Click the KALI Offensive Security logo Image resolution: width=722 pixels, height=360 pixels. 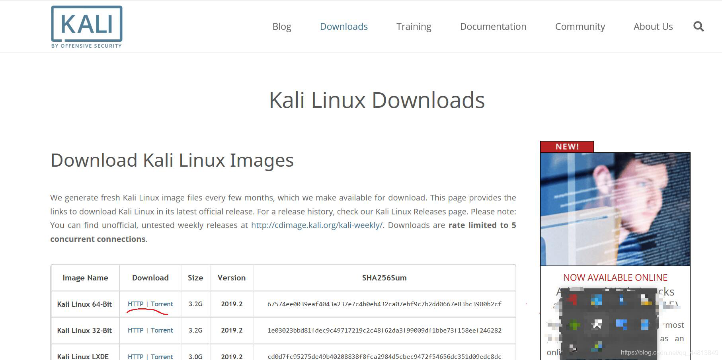pos(86,25)
